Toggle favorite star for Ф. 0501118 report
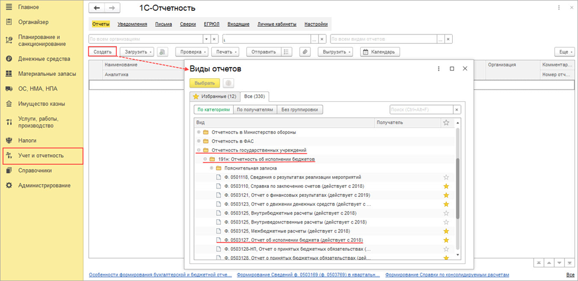The height and width of the screenshot is (281, 578). click(446, 177)
